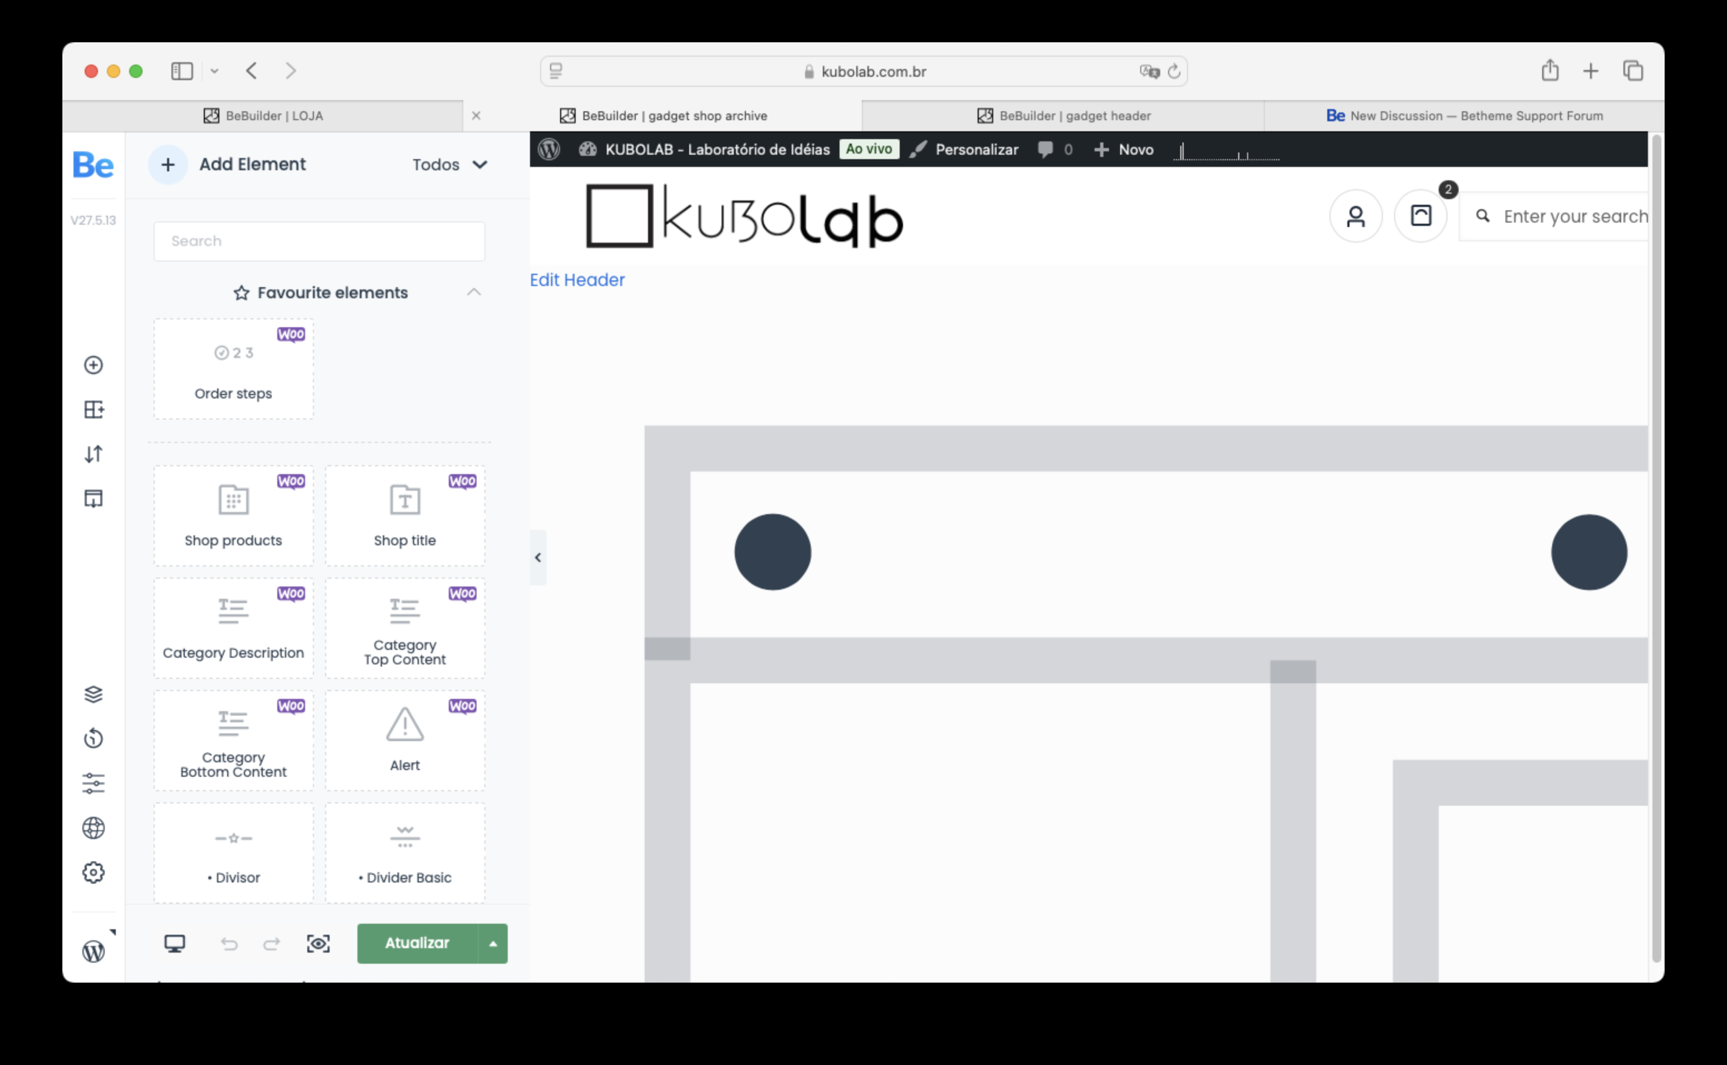Click the Personalizar admin bar item
Screen dimensions: 1727x1065
[964, 149]
